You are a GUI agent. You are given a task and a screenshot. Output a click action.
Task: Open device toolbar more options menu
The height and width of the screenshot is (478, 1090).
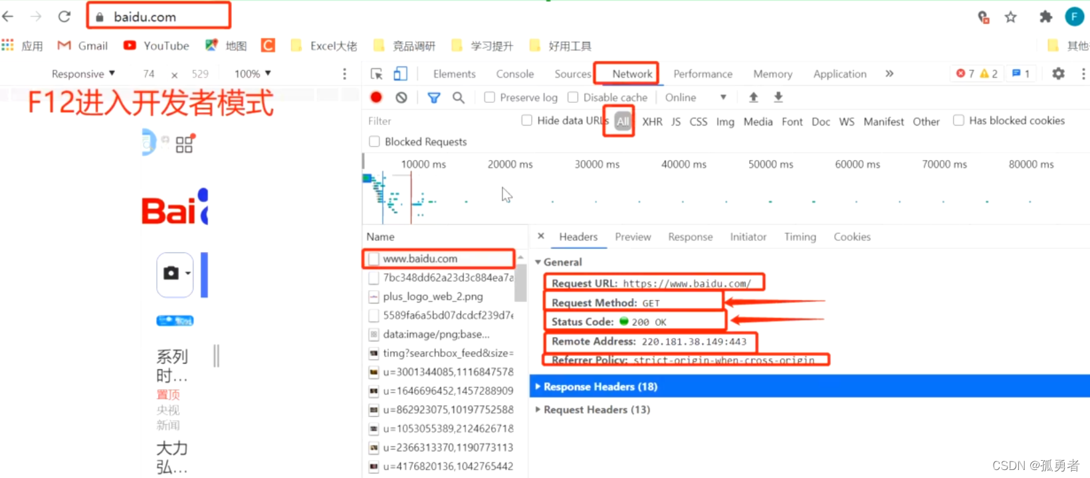(344, 74)
